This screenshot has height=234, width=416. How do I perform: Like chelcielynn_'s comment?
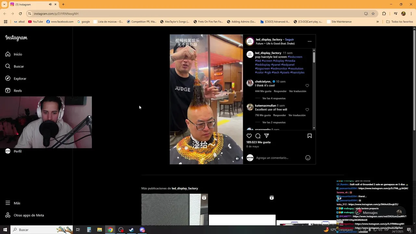[x=307, y=85]
